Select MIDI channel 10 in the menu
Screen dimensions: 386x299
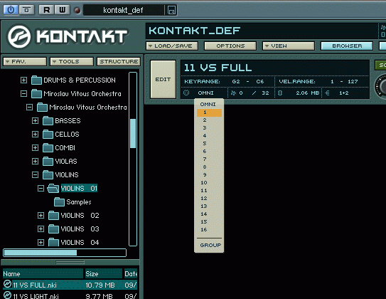[x=209, y=183]
